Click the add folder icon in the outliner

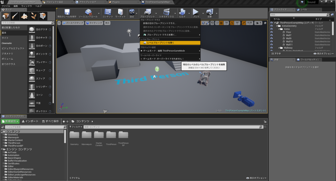[x=332, y=14]
